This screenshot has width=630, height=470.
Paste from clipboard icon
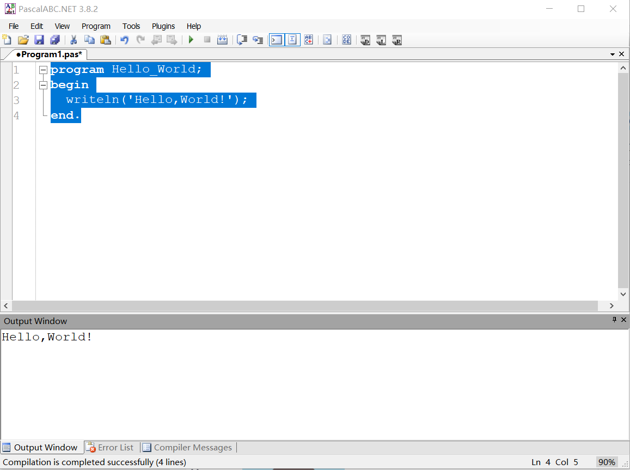coord(105,40)
